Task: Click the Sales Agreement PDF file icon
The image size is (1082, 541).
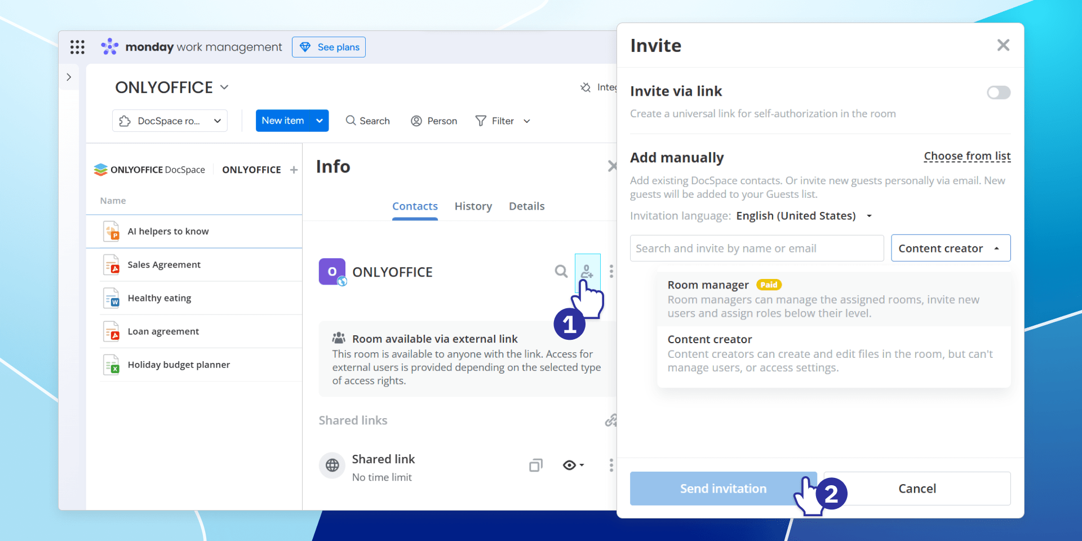Action: [x=112, y=265]
